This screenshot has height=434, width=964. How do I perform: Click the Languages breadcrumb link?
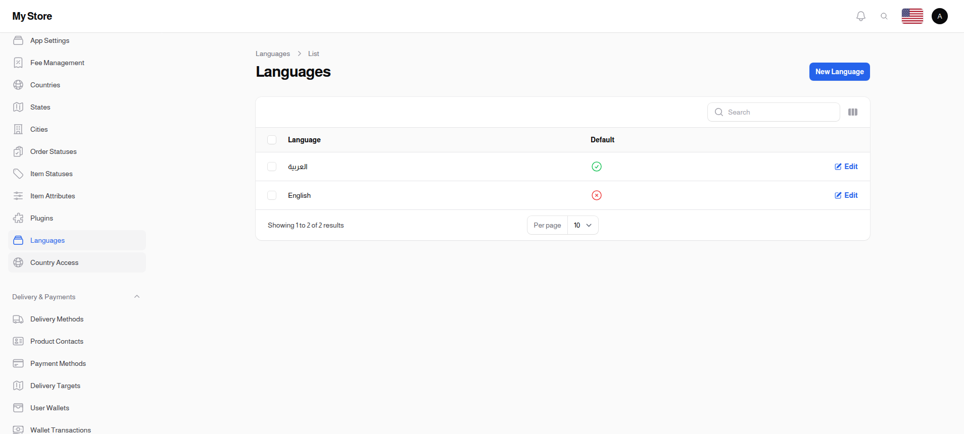(x=273, y=53)
